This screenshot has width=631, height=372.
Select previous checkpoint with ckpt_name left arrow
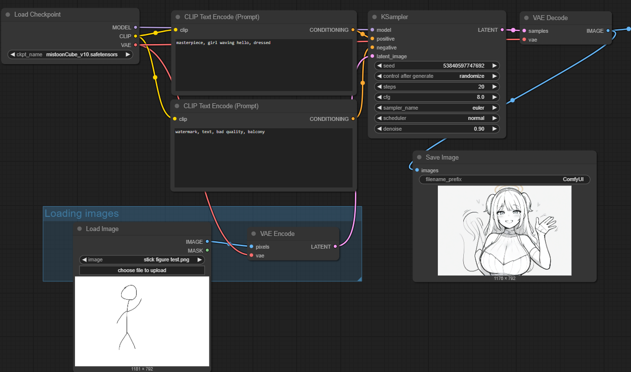point(13,55)
